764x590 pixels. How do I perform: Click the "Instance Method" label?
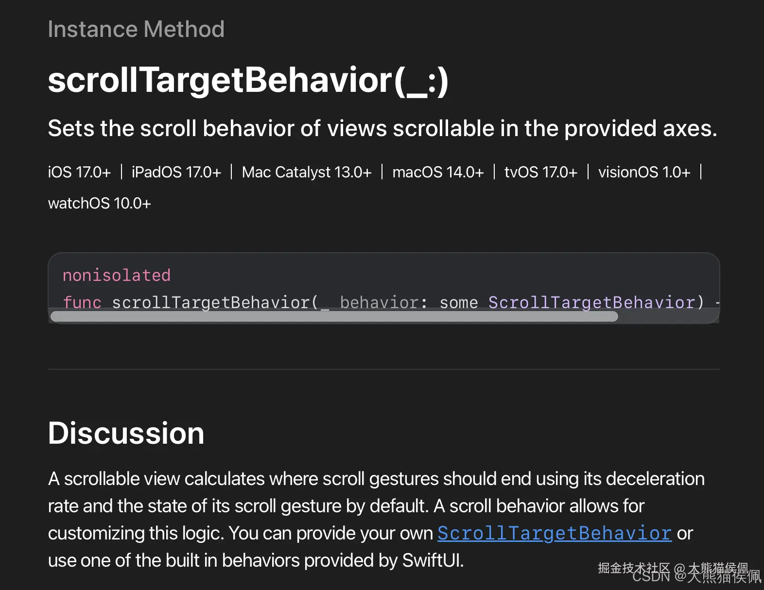[x=136, y=29]
